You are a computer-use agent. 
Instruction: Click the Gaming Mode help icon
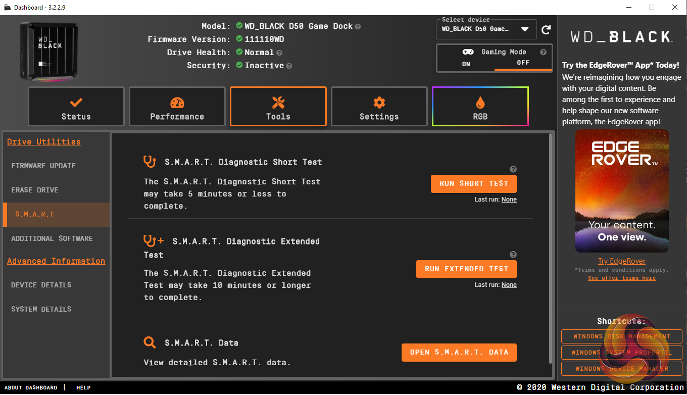pos(544,52)
